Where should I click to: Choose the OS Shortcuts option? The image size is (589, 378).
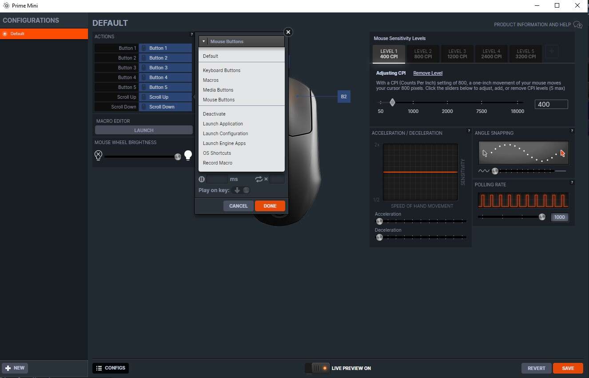pyautogui.click(x=217, y=153)
